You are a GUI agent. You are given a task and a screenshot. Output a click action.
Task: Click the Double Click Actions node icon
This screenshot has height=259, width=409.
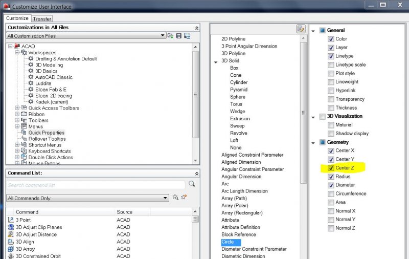pyautogui.click(x=24, y=157)
